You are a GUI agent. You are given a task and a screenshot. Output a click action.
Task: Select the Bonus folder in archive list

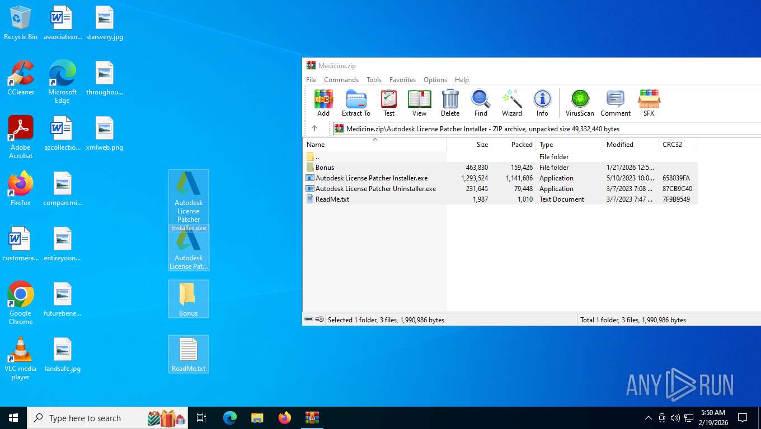[500, 168]
